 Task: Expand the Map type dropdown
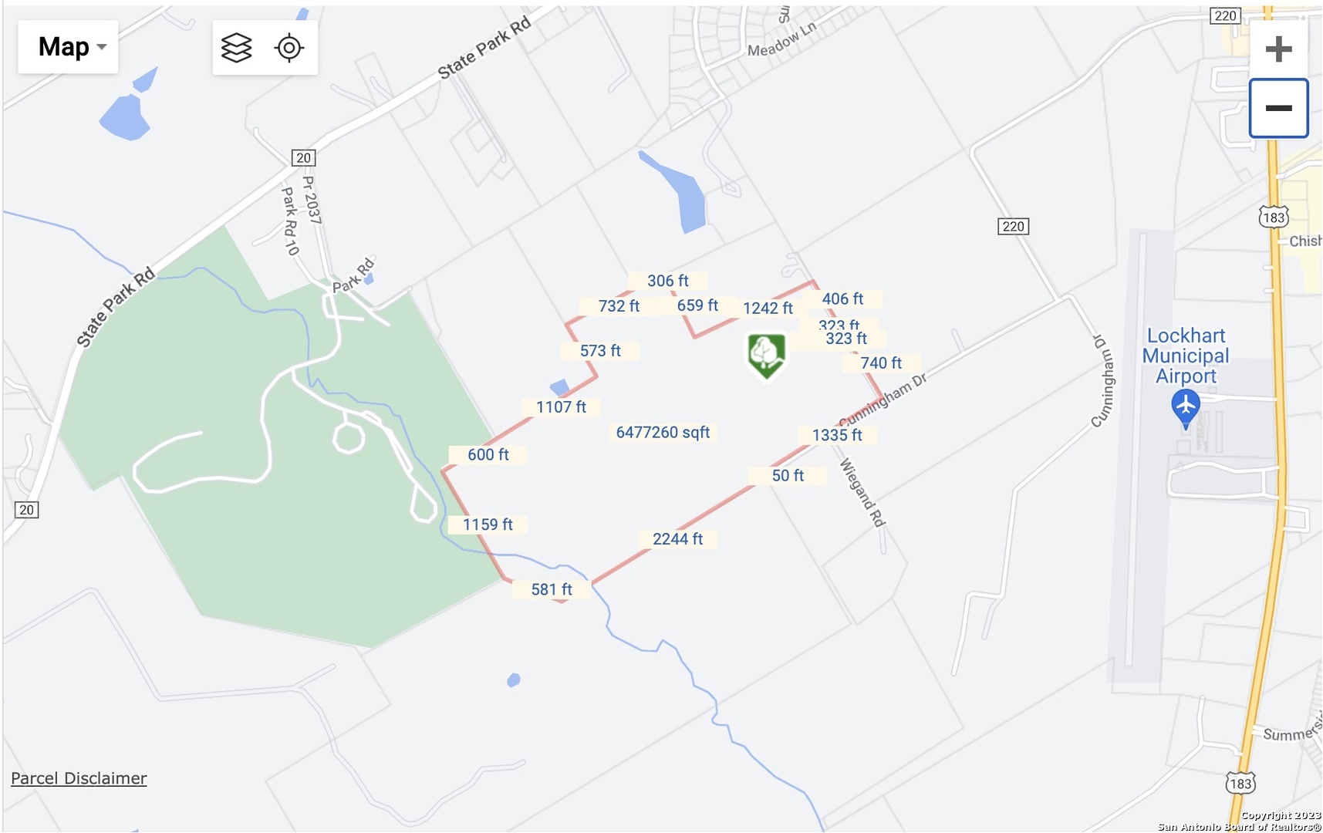click(68, 47)
